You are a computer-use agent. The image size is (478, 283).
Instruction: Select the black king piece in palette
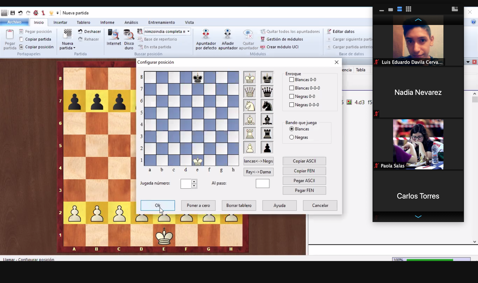[267, 78]
